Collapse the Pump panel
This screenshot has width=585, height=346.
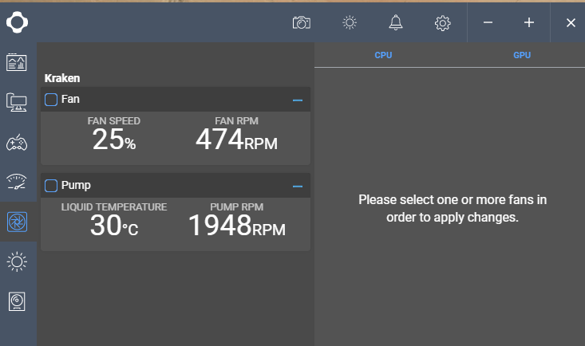tap(298, 186)
